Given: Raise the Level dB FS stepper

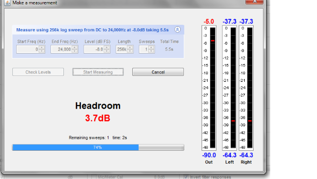Looking at the screenshot, I should (x=107, y=48).
